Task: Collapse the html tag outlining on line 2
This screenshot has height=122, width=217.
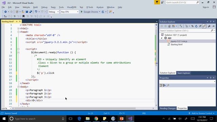Action: click(18, 28)
